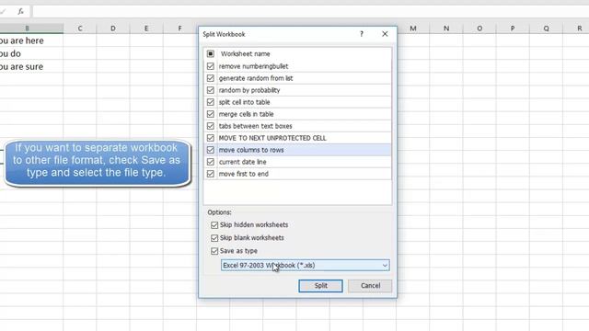Viewport: 589px width, 331px height.
Task: Select column P header
Action: (x=513, y=29)
